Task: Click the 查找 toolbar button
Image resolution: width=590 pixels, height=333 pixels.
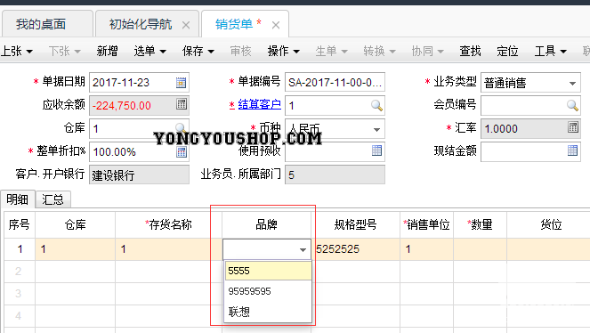Action: click(470, 51)
